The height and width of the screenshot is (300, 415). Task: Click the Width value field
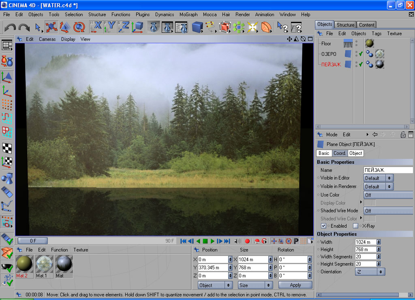point(366,242)
